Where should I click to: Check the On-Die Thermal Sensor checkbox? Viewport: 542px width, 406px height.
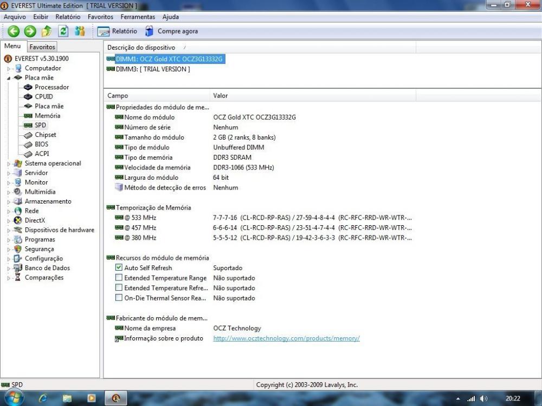[x=119, y=298]
